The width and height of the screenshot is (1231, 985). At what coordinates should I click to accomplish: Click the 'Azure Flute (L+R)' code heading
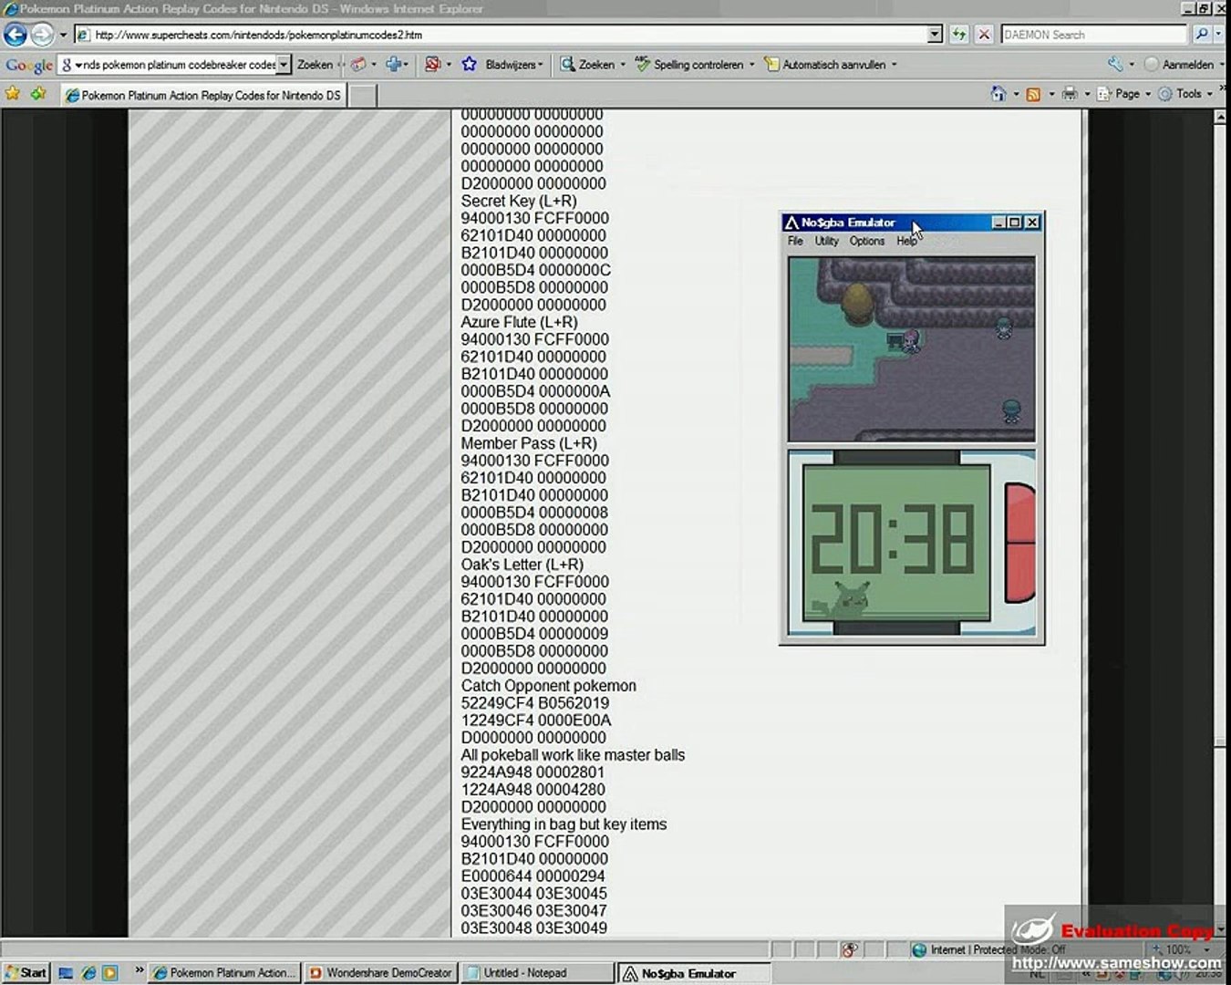519,322
